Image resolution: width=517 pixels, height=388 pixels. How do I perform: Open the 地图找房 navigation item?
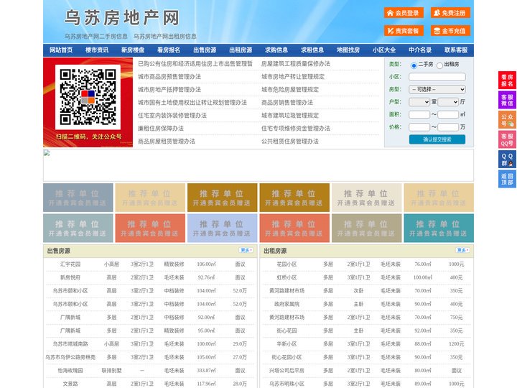point(348,50)
